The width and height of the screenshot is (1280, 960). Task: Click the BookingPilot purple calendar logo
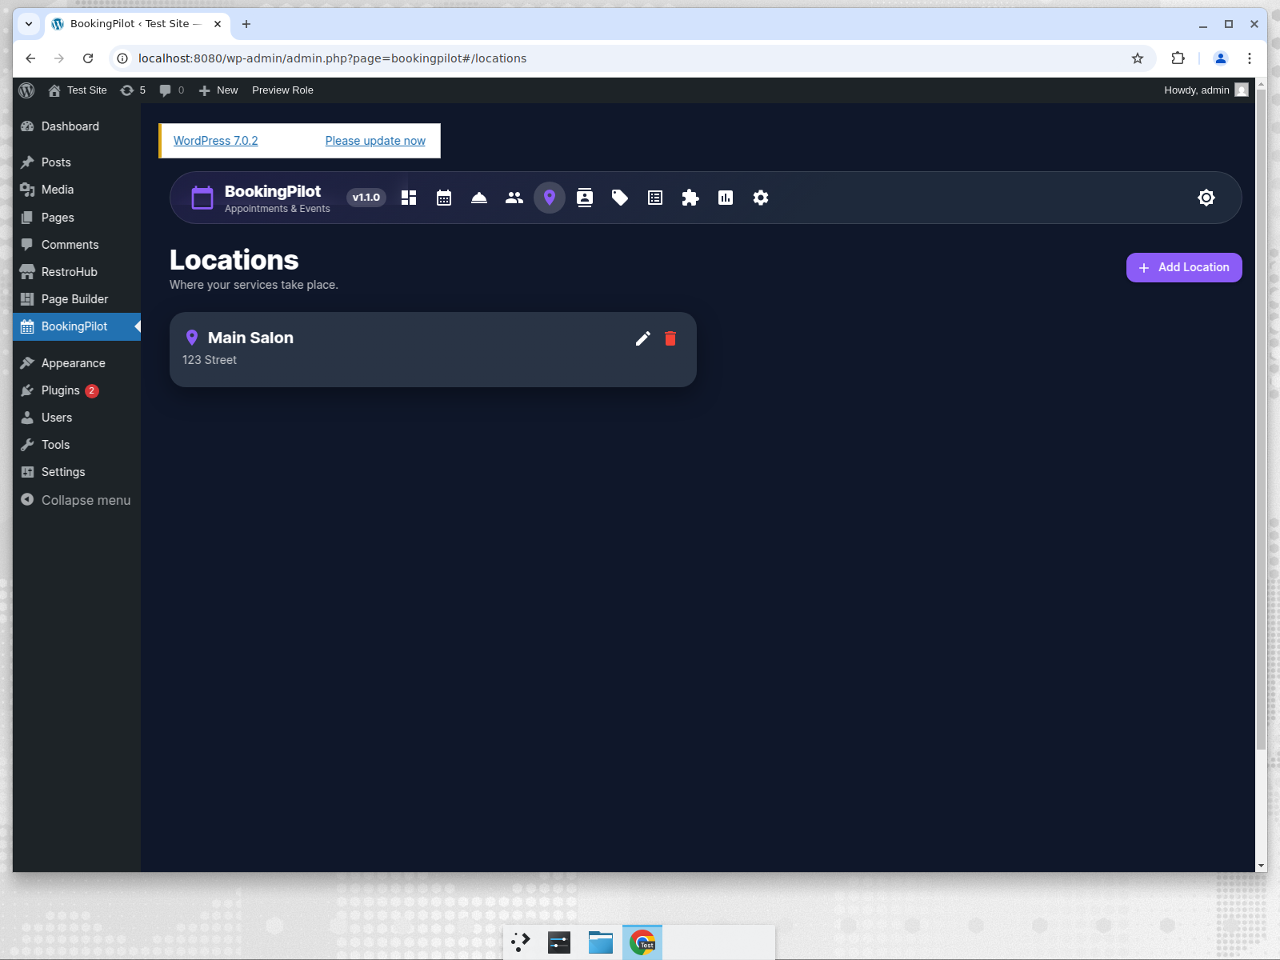(x=202, y=198)
